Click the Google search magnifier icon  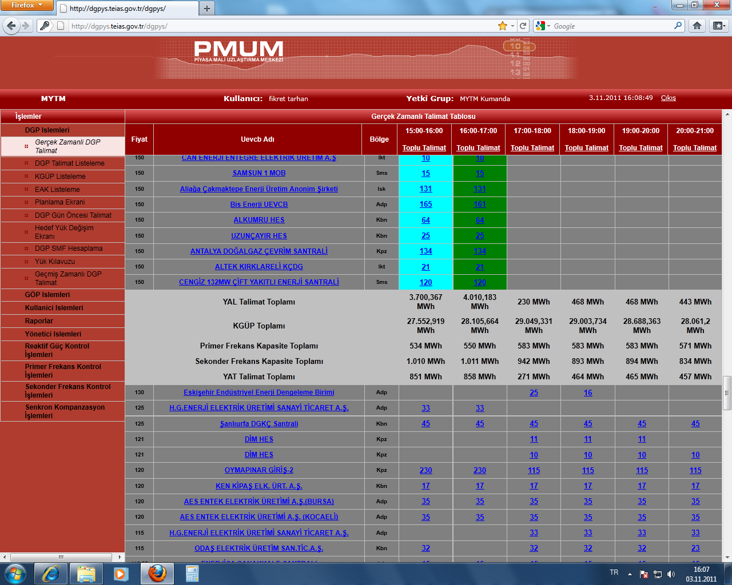[678, 26]
